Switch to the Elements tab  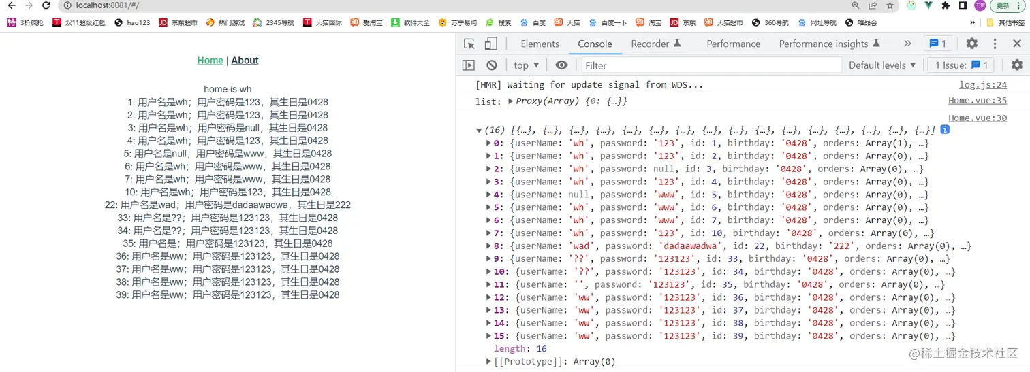click(540, 44)
